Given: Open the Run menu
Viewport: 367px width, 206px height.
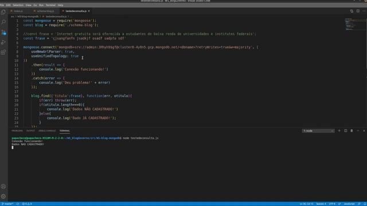Looking at the screenshot, I should point(41,5).
